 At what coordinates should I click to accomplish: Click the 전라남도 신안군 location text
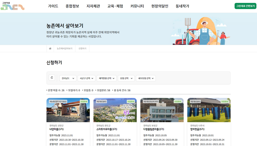57,126
